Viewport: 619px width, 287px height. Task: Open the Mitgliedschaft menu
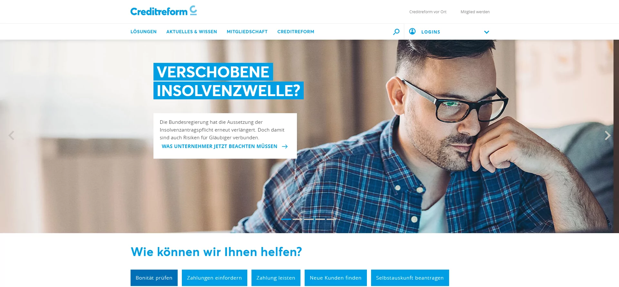247,32
